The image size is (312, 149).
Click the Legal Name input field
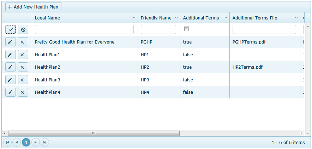tap(84, 29)
